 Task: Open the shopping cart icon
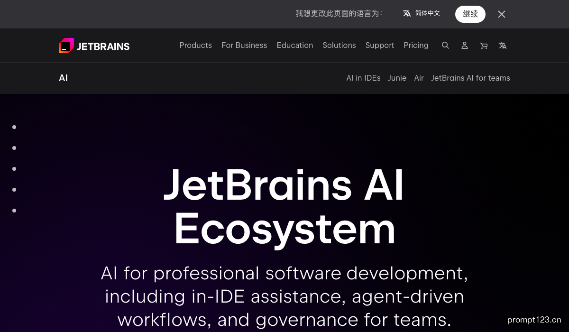point(484,46)
